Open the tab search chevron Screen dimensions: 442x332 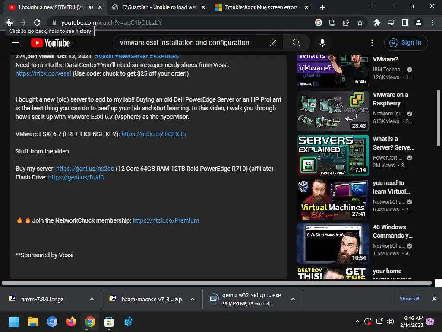pos(373,6)
